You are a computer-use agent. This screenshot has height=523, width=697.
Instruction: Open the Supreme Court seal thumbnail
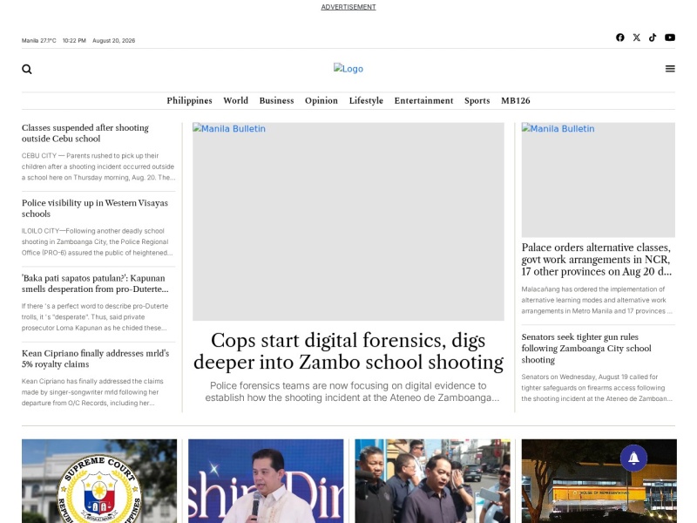tap(99, 481)
